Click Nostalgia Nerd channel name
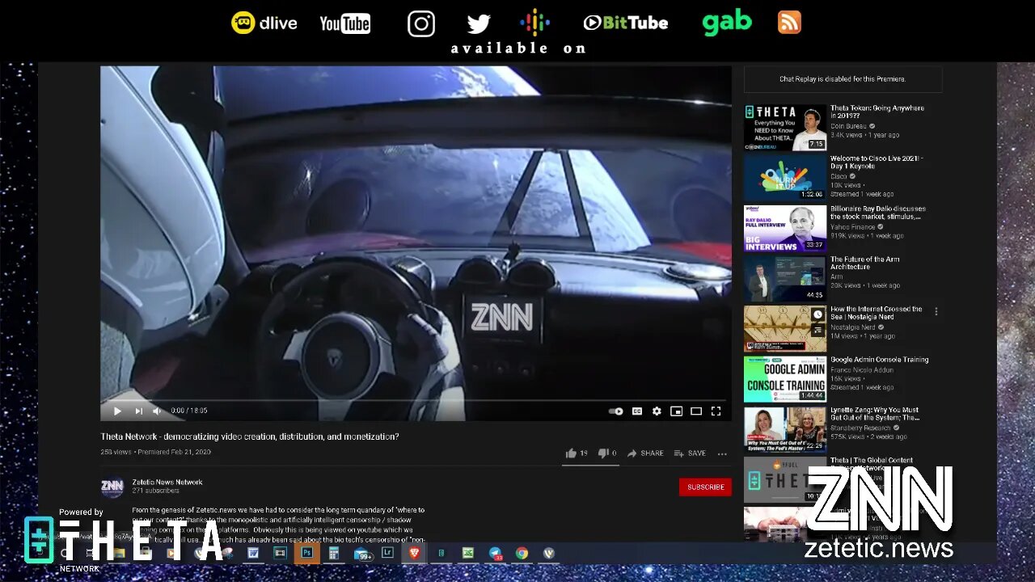Screen dimensions: 1035x582 852,327
